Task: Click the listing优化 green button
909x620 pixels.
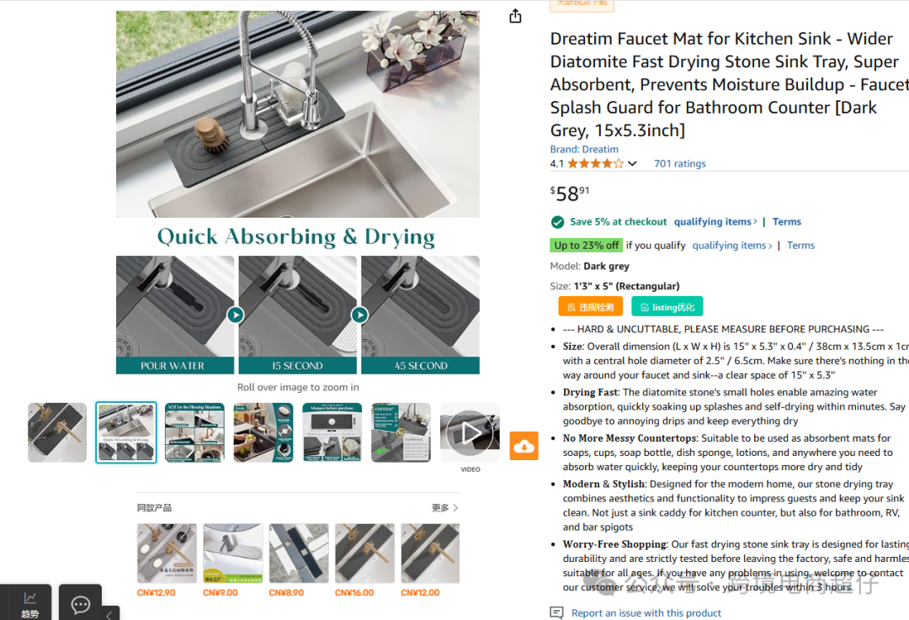Action: pos(667,306)
